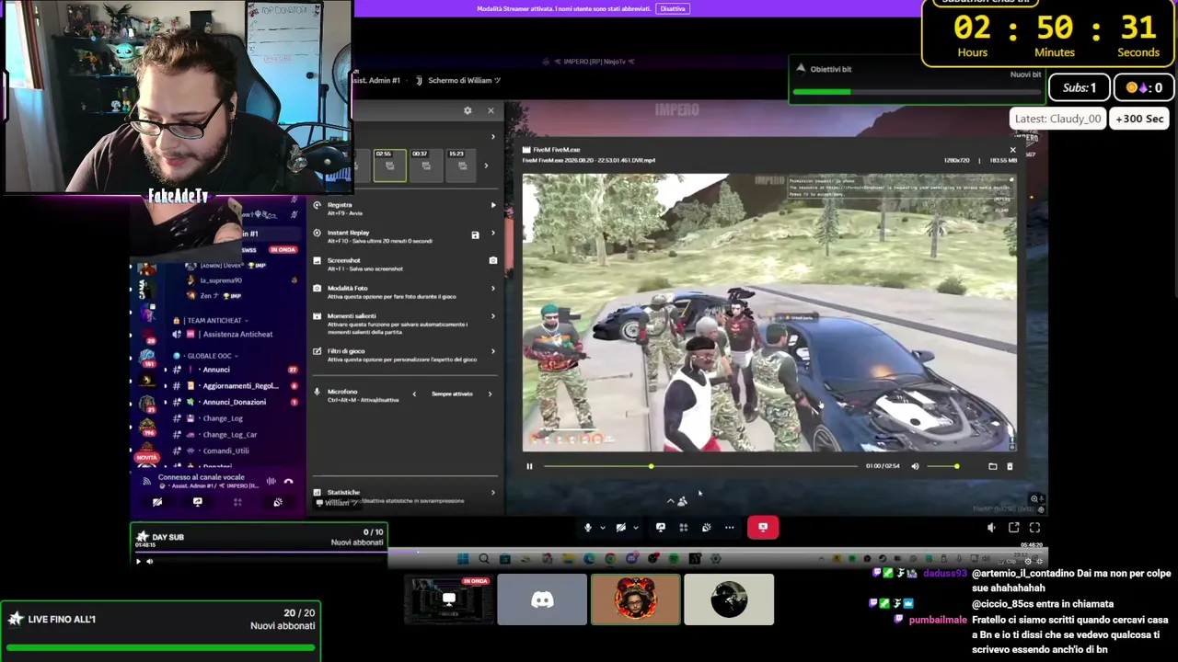Image resolution: width=1178 pixels, height=662 pixels.
Task: Expand the gallery header arrow
Action: 492,137
